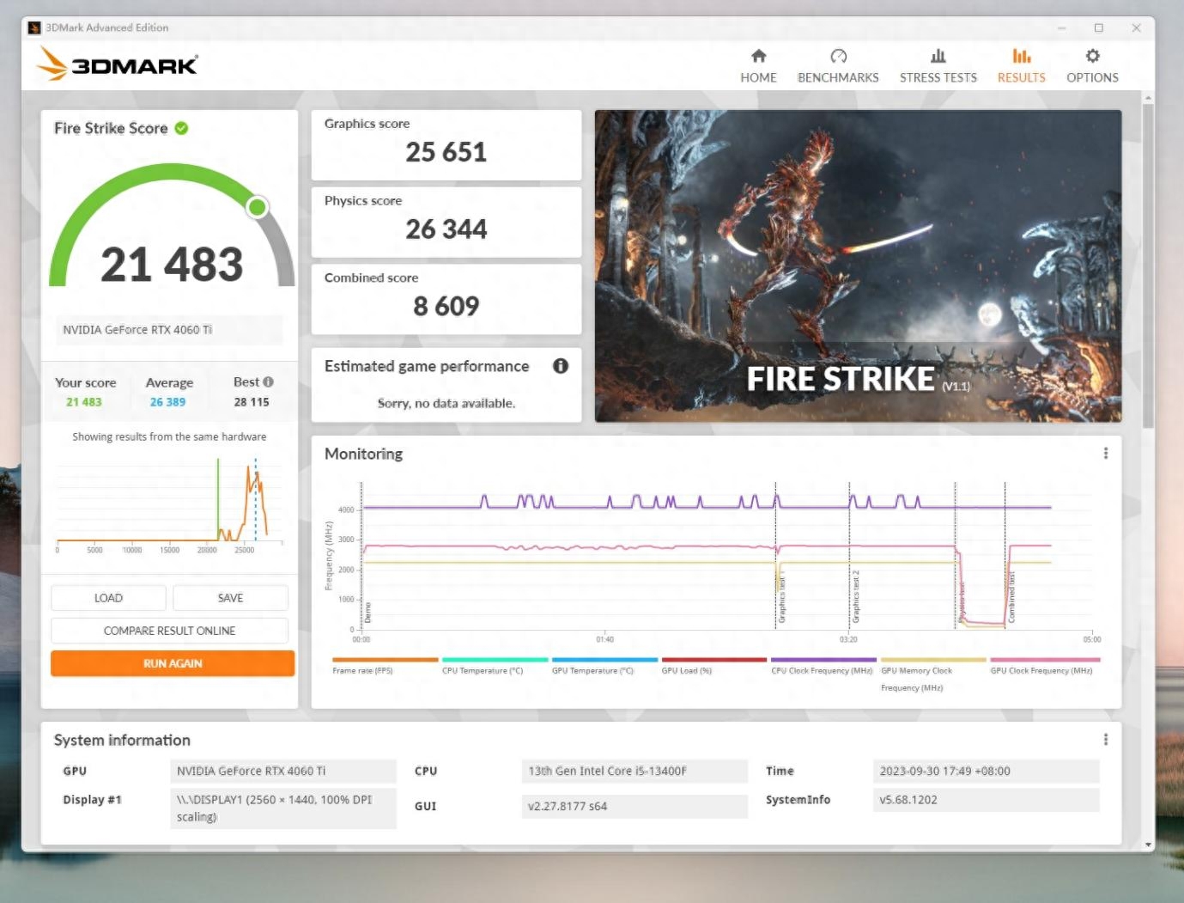Screen dimensions: 1184x903
Task: Click COMPARE RESULT ONLINE
Action: [169, 631]
